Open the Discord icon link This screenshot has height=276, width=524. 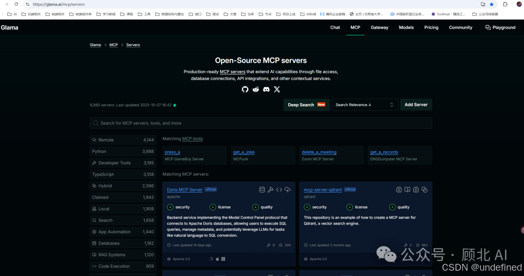coord(266,89)
